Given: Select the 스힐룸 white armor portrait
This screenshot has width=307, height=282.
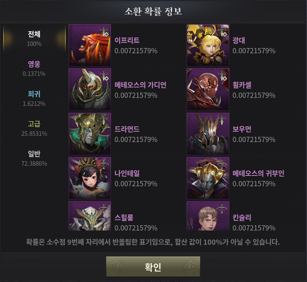Looking at the screenshot, I should tap(90, 216).
